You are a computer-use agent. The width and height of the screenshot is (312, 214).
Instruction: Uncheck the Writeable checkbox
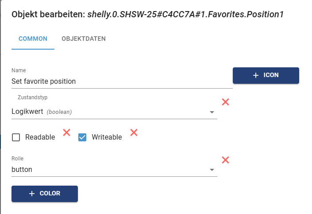tap(82, 137)
